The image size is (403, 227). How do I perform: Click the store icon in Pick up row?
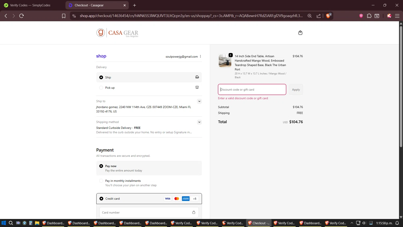[197, 87]
